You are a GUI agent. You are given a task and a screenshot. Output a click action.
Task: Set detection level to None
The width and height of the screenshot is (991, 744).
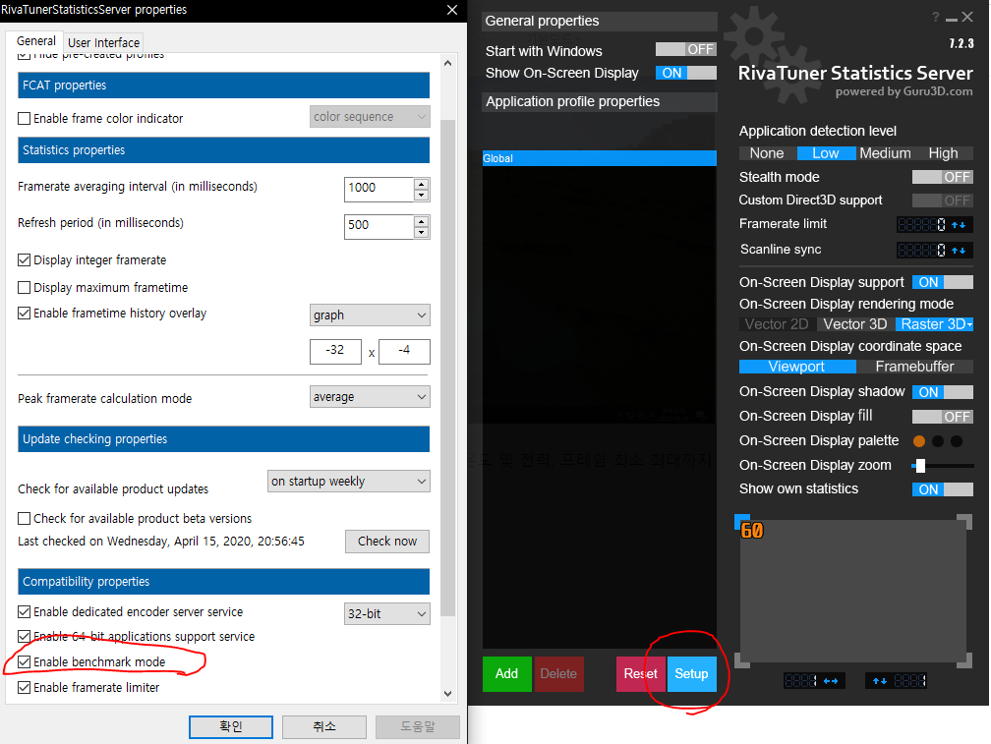pyautogui.click(x=767, y=153)
